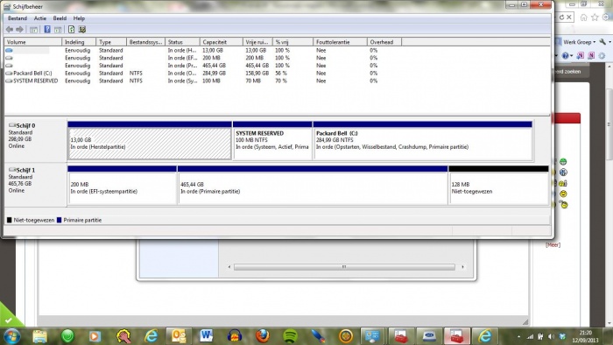Click the Back arrow in Schijfbeheer toolbar
The height and width of the screenshot is (345, 613).
tap(10, 29)
